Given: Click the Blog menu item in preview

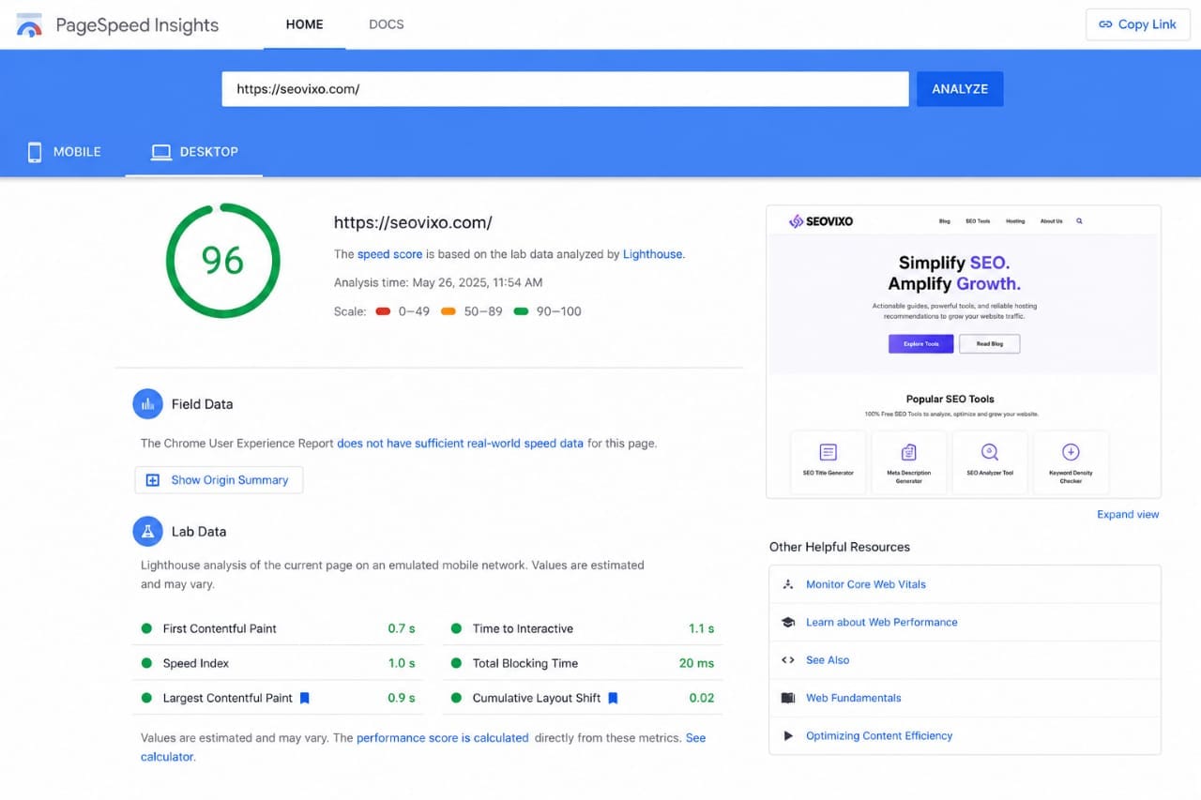Looking at the screenshot, I should [945, 221].
